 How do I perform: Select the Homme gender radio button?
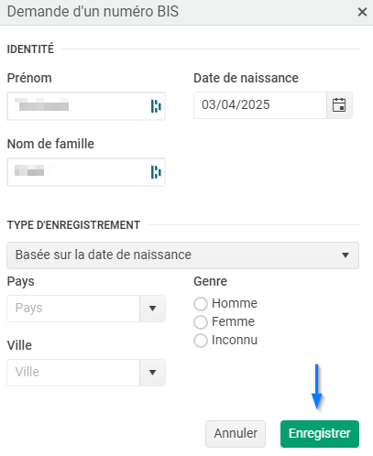click(201, 304)
